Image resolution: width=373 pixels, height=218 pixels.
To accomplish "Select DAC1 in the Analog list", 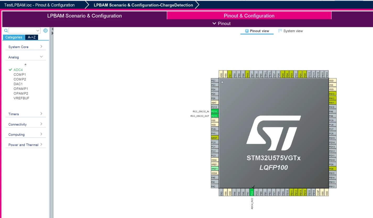I will 18,84.
